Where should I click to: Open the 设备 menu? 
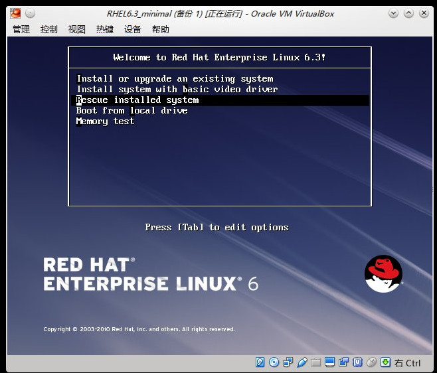tap(132, 29)
